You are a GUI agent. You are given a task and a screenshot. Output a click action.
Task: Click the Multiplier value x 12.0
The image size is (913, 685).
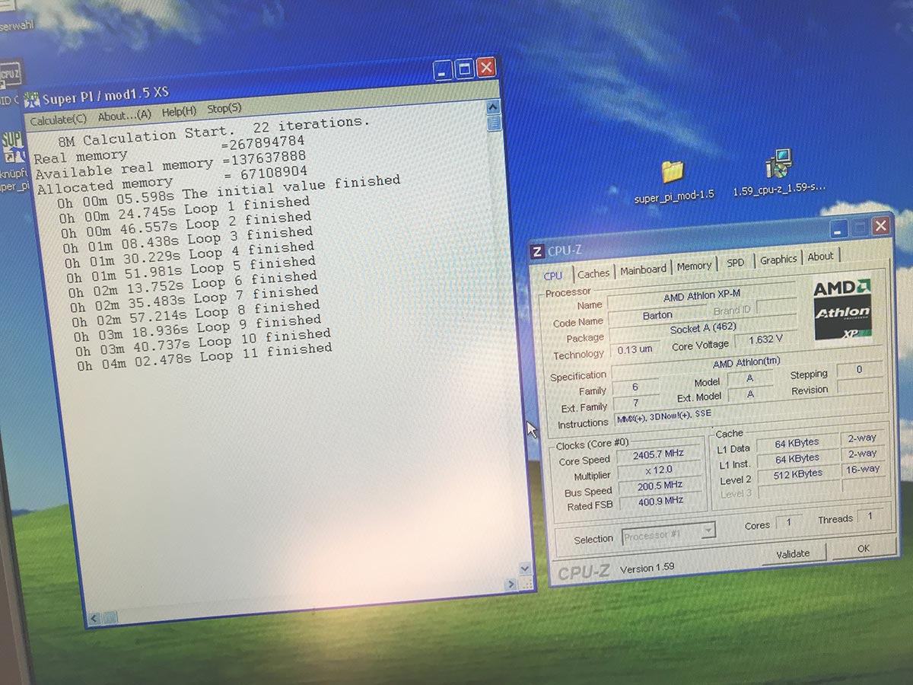(659, 471)
